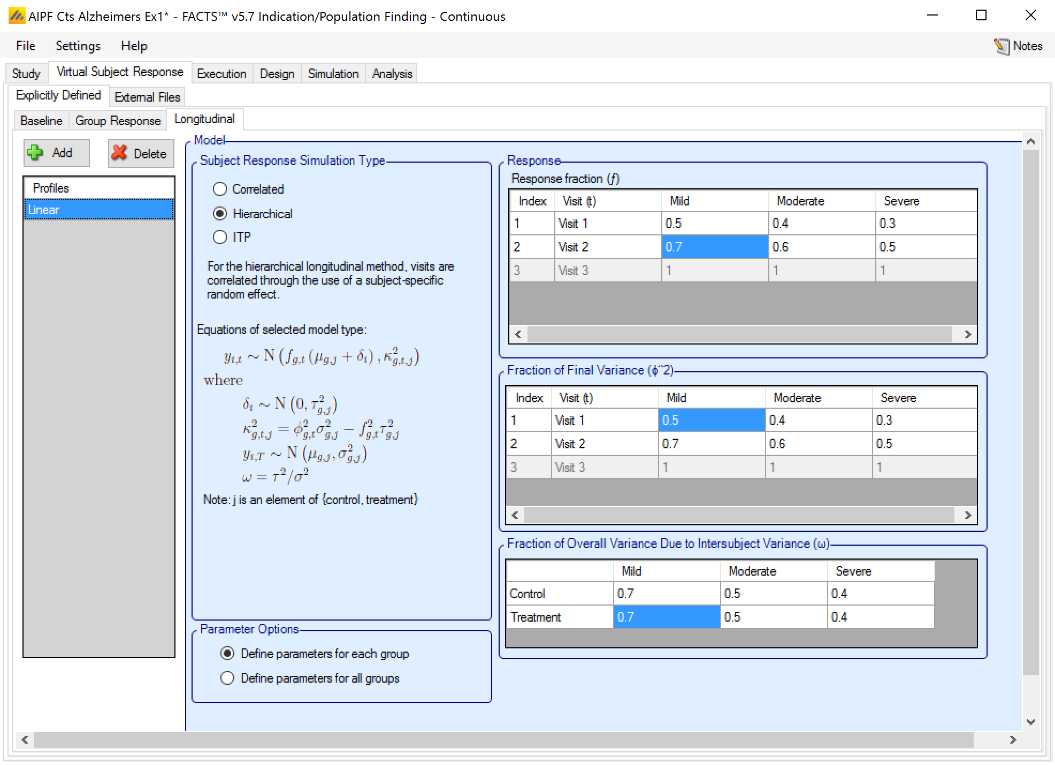
Task: Open the Group Response tab
Action: 118,121
